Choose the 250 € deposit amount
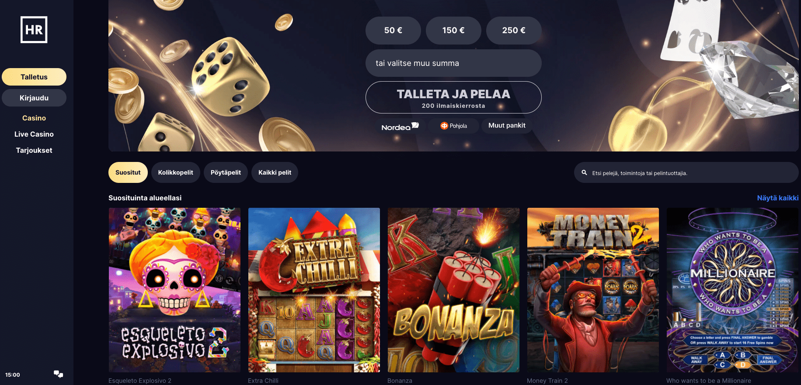The width and height of the screenshot is (801, 385). [x=514, y=31]
